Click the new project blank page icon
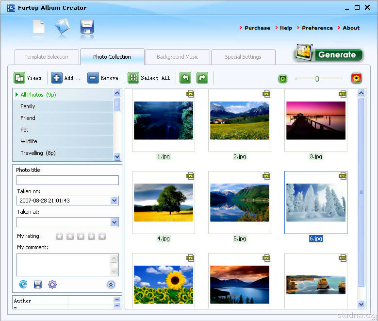Image resolution: width=378 pixels, height=321 pixels. [38, 27]
